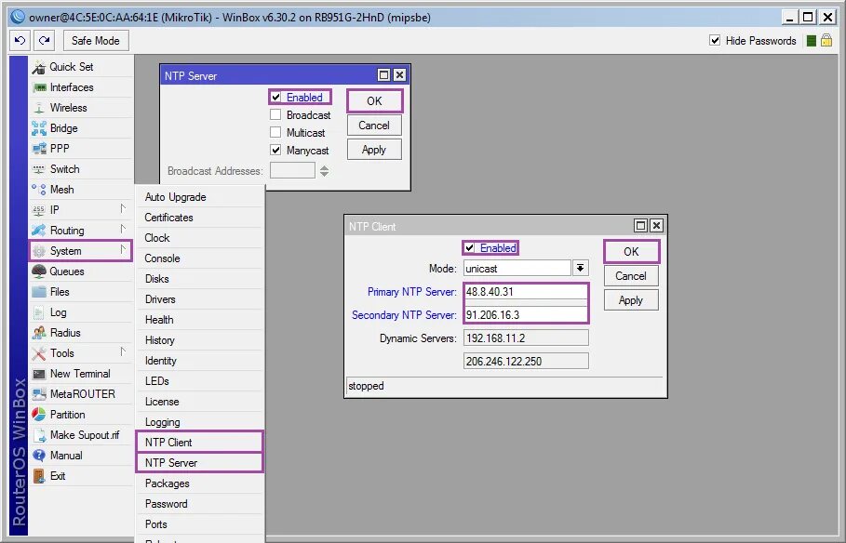Open the MetaROUTER icon
This screenshot has height=543, width=846.
(39, 394)
